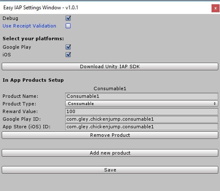The width and height of the screenshot is (220, 191).
Task: Click the App Store (iOS) ID field
Action: tap(142, 127)
